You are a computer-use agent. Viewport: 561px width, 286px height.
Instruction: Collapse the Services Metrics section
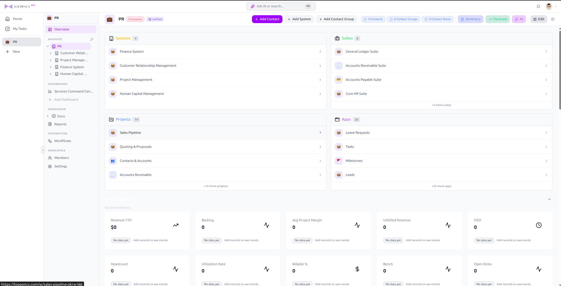tap(549, 199)
